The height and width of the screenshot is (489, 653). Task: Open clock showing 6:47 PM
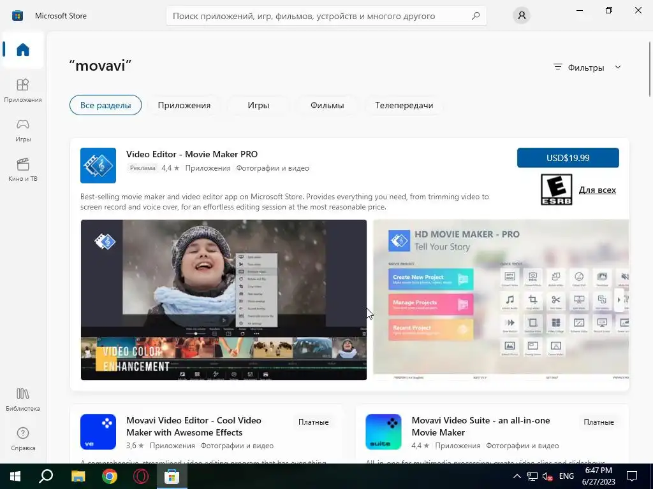(x=599, y=476)
